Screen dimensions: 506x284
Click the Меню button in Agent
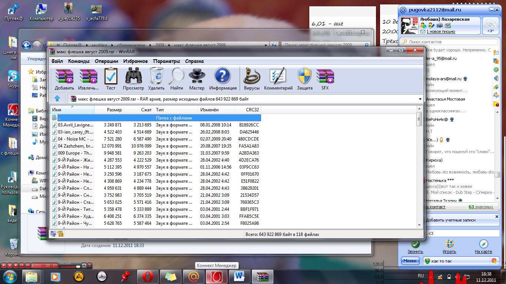pyautogui.click(x=410, y=261)
